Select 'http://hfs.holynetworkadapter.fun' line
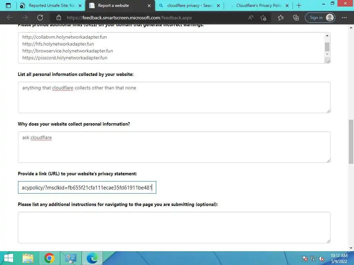 pyautogui.click(x=58, y=44)
